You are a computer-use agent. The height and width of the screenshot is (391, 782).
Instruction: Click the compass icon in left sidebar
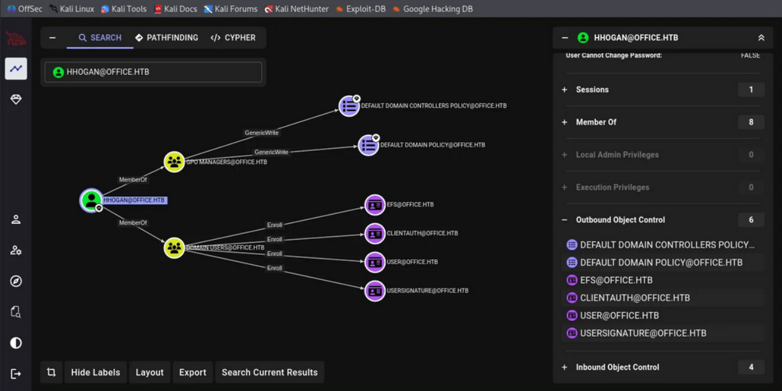click(x=16, y=281)
